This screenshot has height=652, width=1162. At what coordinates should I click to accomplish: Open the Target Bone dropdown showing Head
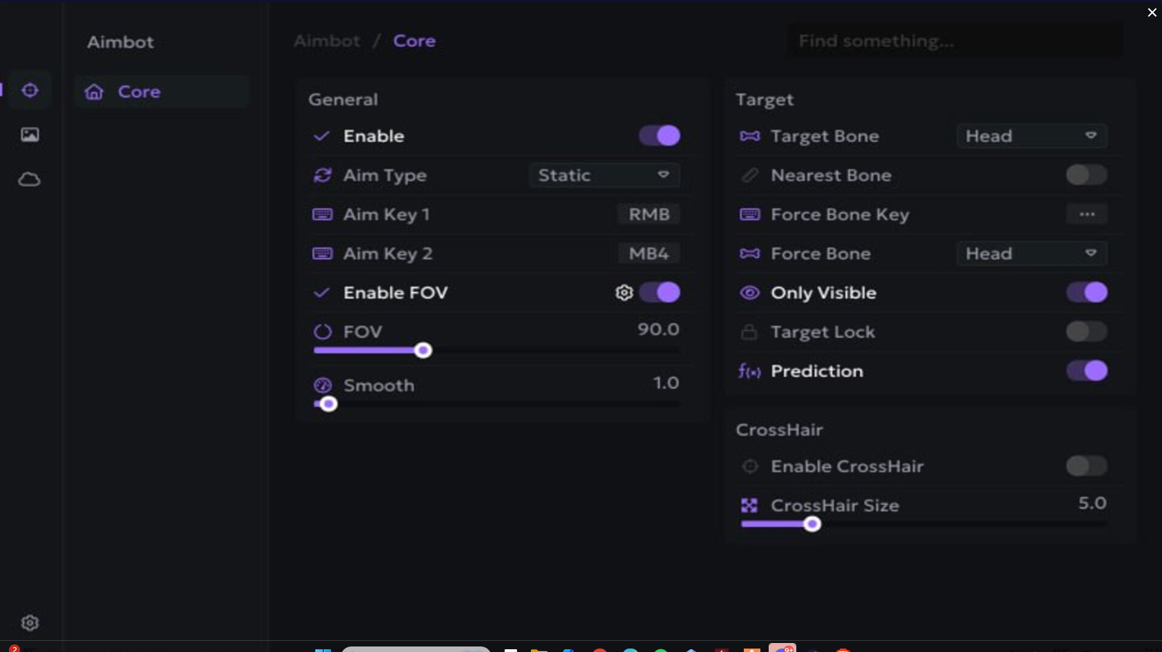point(1031,135)
